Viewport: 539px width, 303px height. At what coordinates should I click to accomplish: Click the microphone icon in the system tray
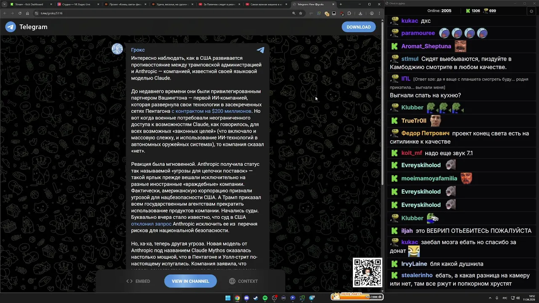tap(497, 298)
